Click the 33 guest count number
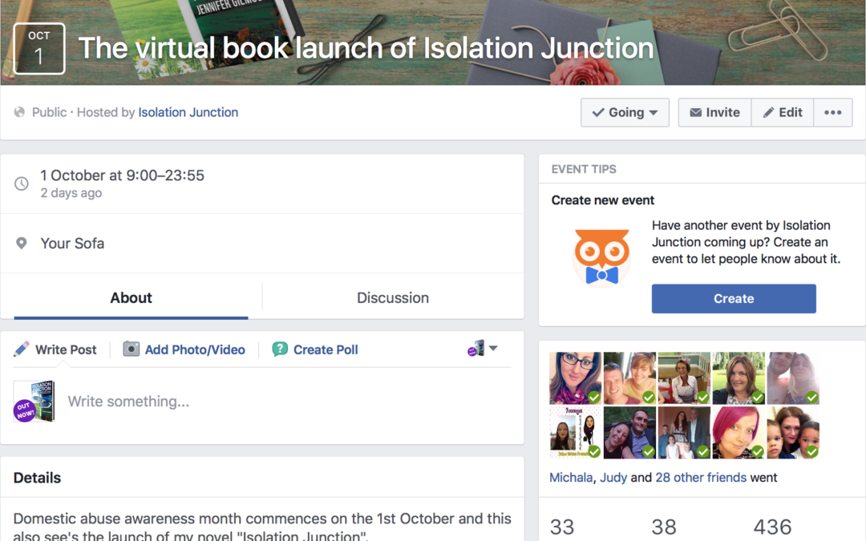This screenshot has width=866, height=541. (562, 527)
